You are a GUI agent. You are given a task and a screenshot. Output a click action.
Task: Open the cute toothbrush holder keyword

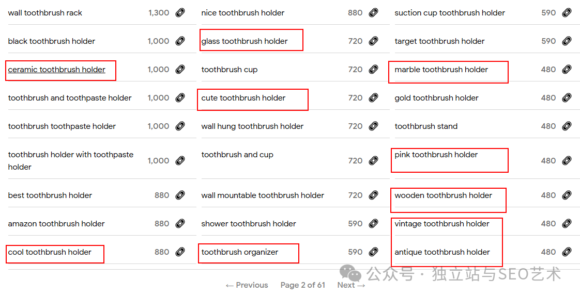coord(243,98)
